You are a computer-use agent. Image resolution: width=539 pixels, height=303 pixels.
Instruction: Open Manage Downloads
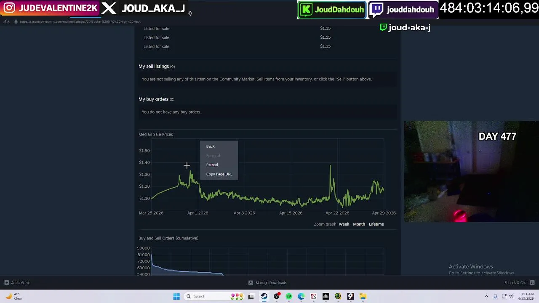tap(271, 282)
